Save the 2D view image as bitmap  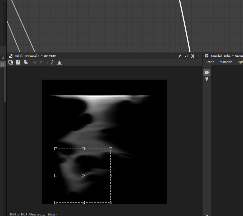[18, 62]
